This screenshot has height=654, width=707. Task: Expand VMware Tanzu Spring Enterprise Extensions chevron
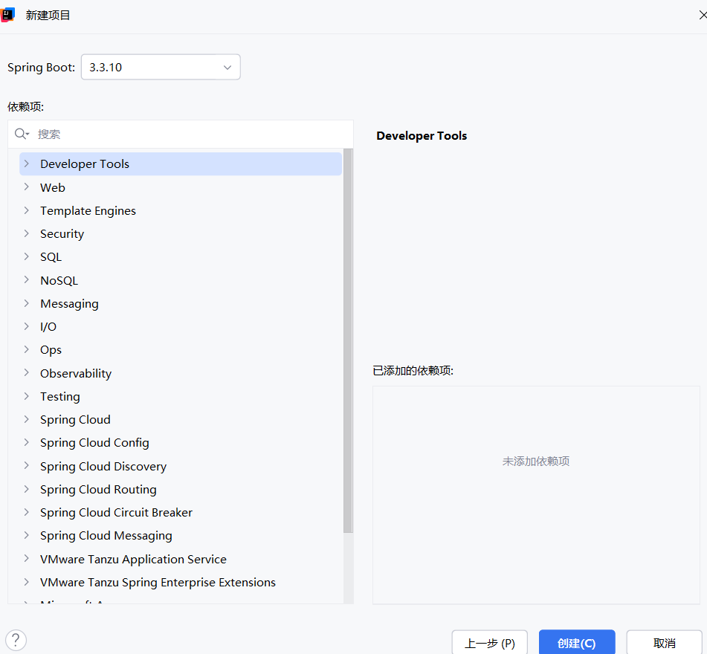(x=27, y=582)
